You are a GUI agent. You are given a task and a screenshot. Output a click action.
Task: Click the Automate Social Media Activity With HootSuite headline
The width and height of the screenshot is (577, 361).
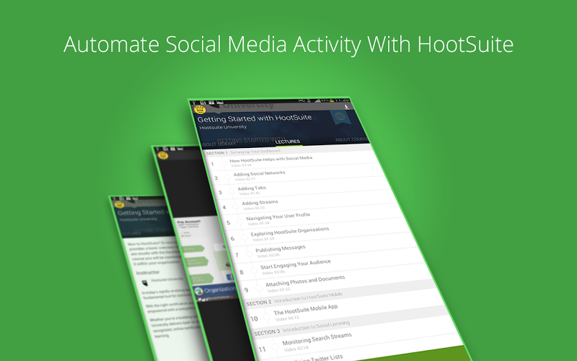click(x=288, y=45)
